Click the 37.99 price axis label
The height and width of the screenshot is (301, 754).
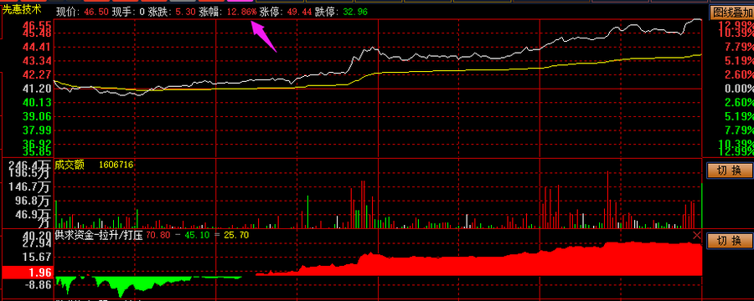coord(38,130)
